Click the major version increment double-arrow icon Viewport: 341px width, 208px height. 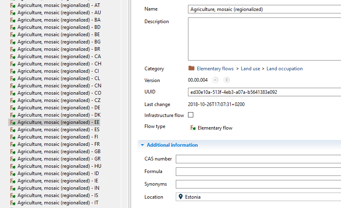226,80
